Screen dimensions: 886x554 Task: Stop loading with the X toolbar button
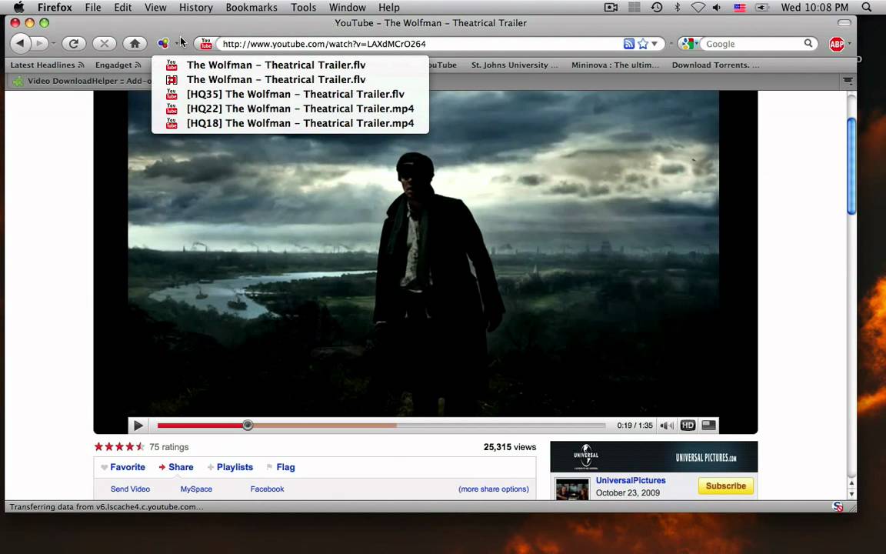[x=104, y=44]
